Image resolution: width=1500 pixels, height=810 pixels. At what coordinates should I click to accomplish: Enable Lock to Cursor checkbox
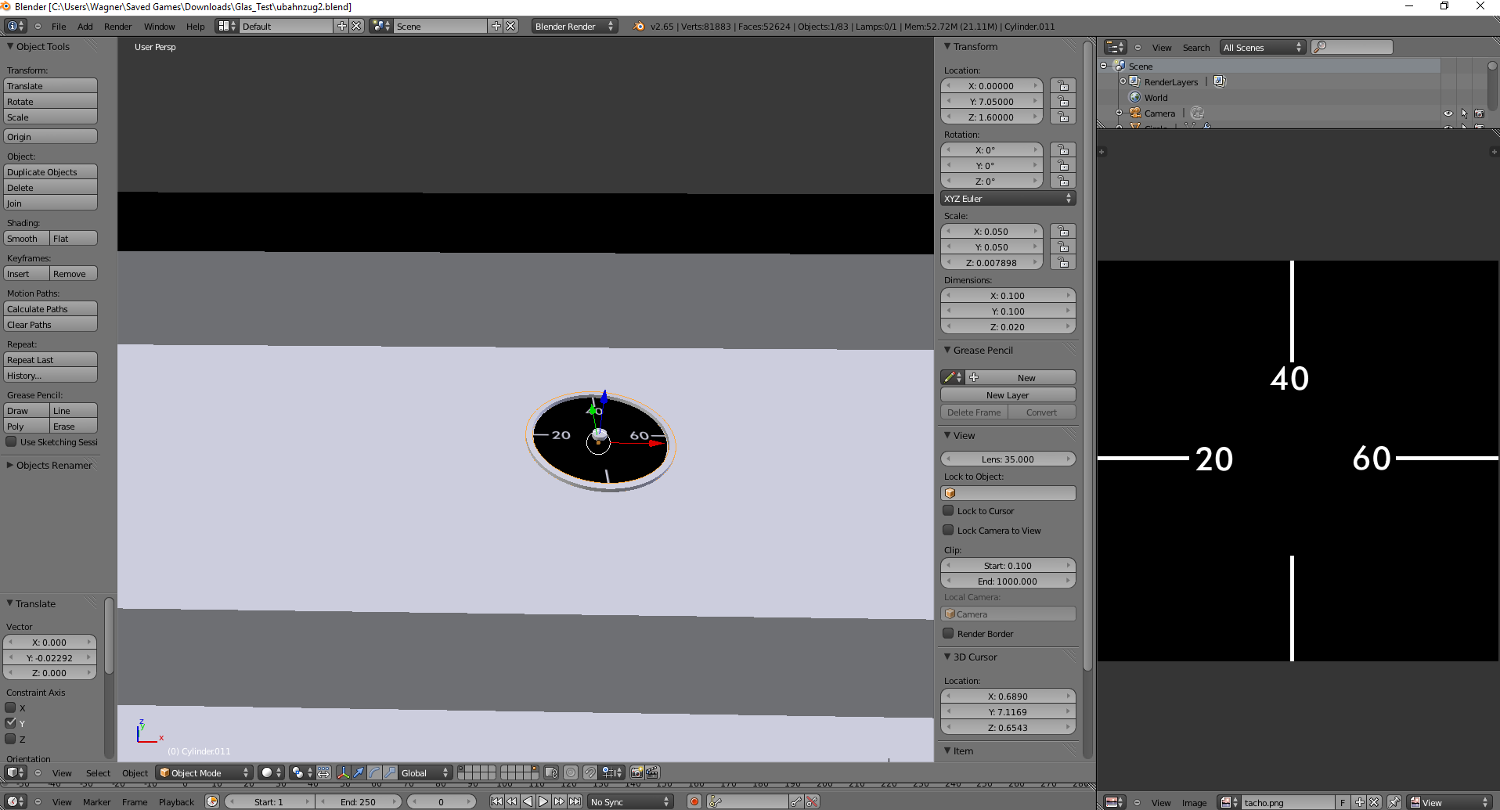click(948, 510)
